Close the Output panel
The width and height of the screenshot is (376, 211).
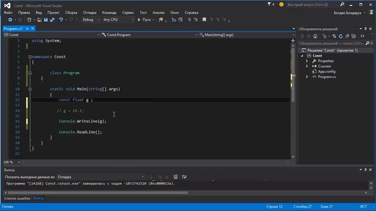coord(371,169)
